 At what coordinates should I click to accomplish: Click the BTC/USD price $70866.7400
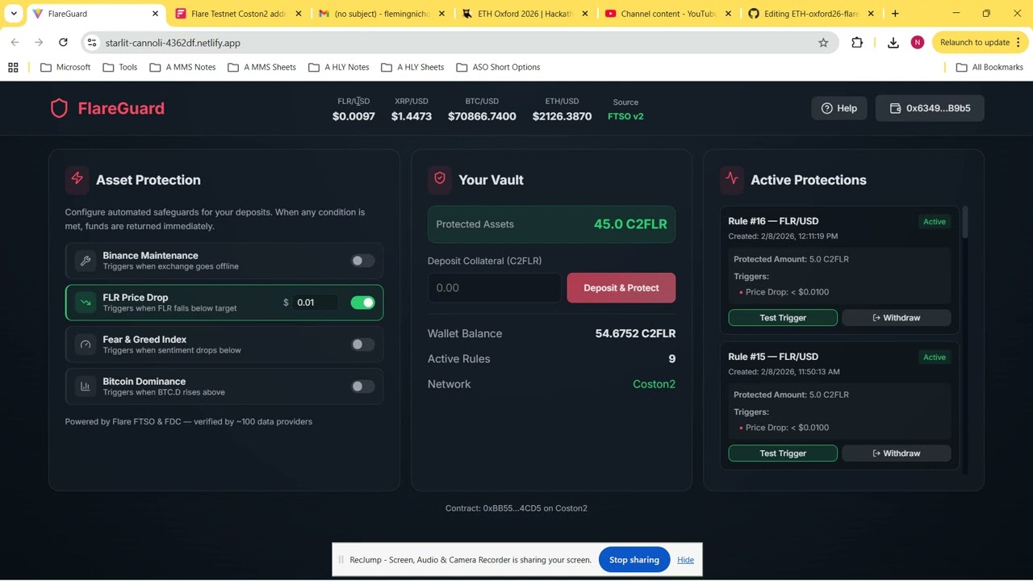[482, 116]
